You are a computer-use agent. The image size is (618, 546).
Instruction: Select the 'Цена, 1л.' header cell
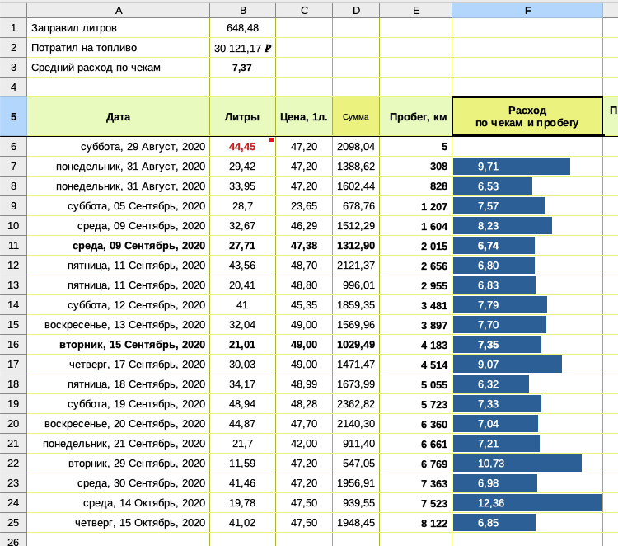point(304,117)
